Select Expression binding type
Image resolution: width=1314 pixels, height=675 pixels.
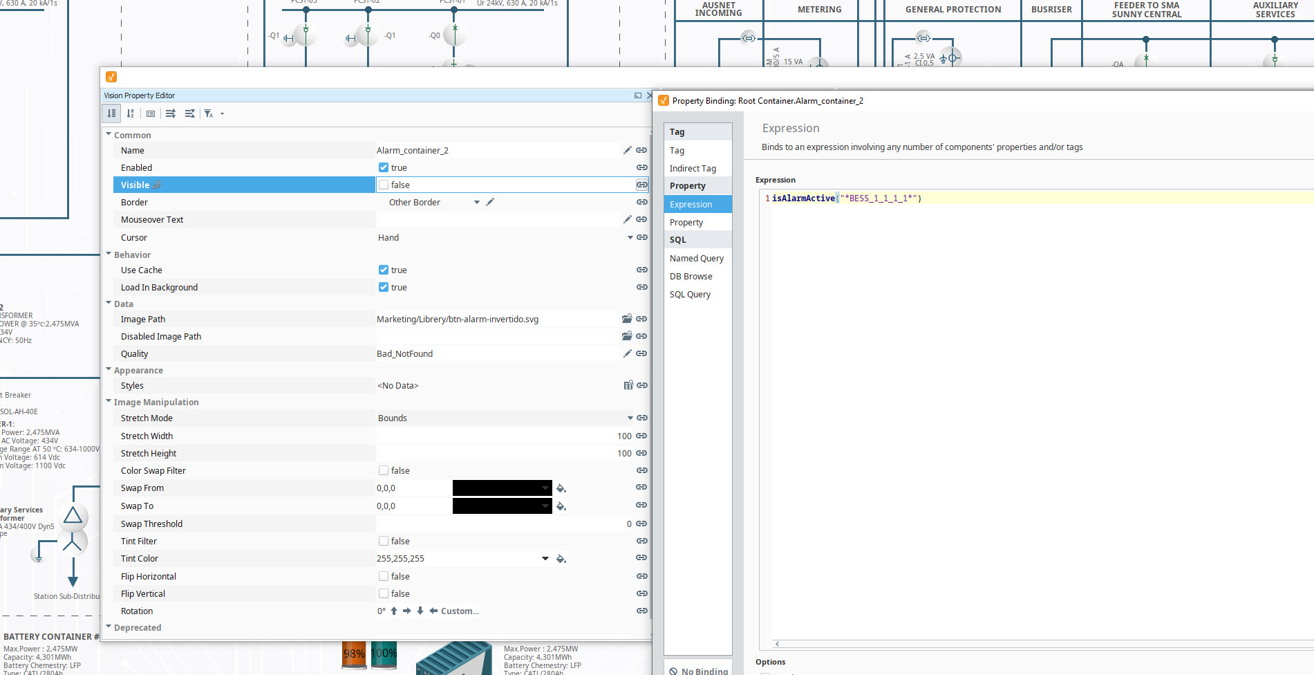pyautogui.click(x=697, y=204)
